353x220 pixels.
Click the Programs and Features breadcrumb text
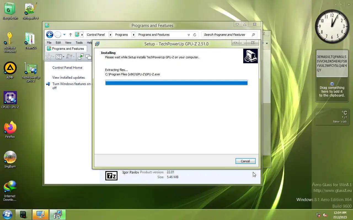pyautogui.click(x=154, y=35)
